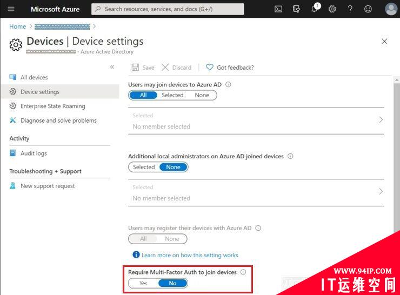Set additional local administrators to None
This screenshot has width=400, height=295.
point(173,167)
